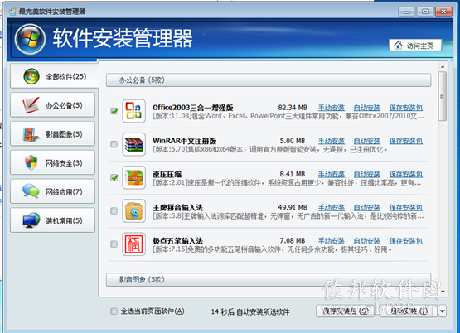Screen dimensions: 460x333
Task: Click the 速压压缩 title text
Action: point(167,174)
